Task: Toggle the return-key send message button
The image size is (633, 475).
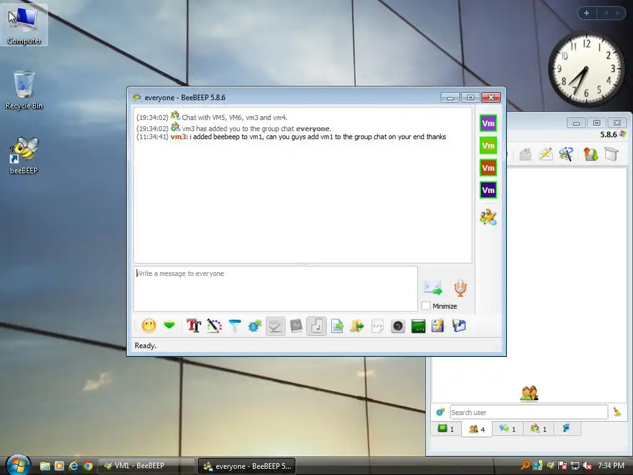Action: 316,325
